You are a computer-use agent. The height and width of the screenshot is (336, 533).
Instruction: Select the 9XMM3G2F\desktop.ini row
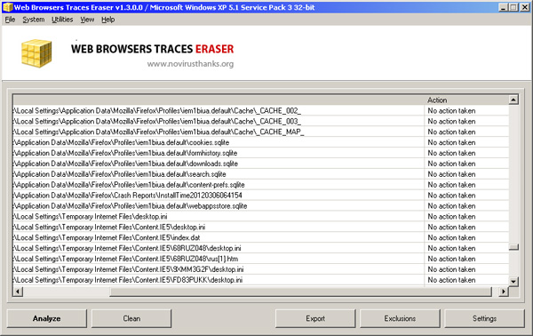coord(260,269)
